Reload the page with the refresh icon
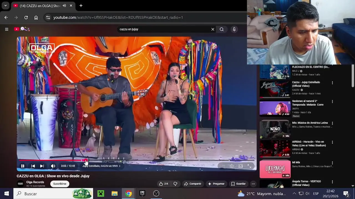The height and width of the screenshot is (199, 355). click(26, 17)
